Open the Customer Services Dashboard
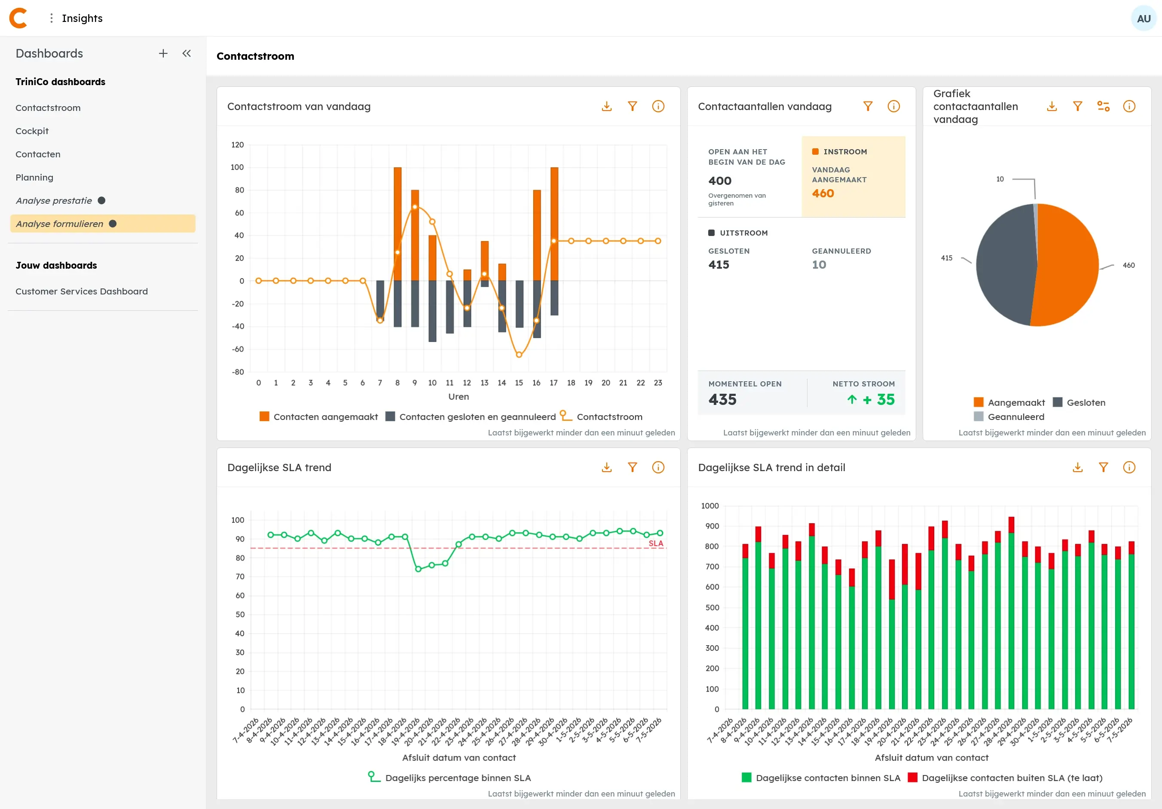1162x809 pixels. tap(82, 291)
